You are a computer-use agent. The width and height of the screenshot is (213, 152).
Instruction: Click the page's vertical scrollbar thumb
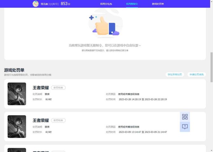coord(211,67)
